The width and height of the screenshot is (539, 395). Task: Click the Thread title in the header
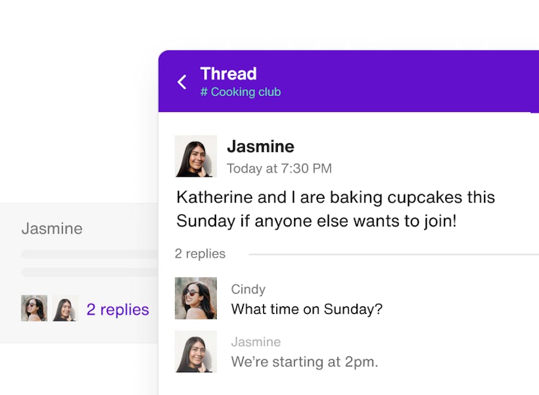tap(228, 74)
